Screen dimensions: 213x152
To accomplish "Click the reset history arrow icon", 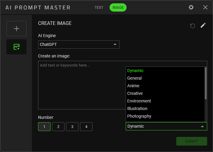I will point(192,26).
